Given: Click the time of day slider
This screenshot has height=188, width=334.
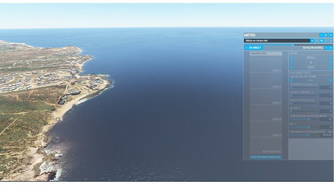Looking at the screenshot, I should [x=288, y=45].
